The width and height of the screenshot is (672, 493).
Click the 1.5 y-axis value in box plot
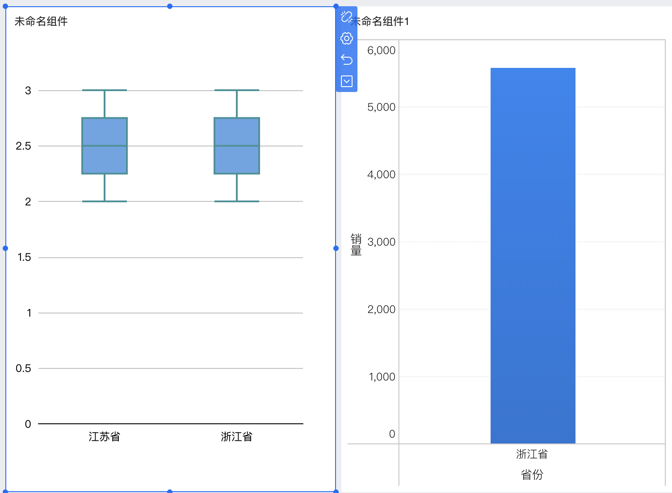[x=24, y=257]
